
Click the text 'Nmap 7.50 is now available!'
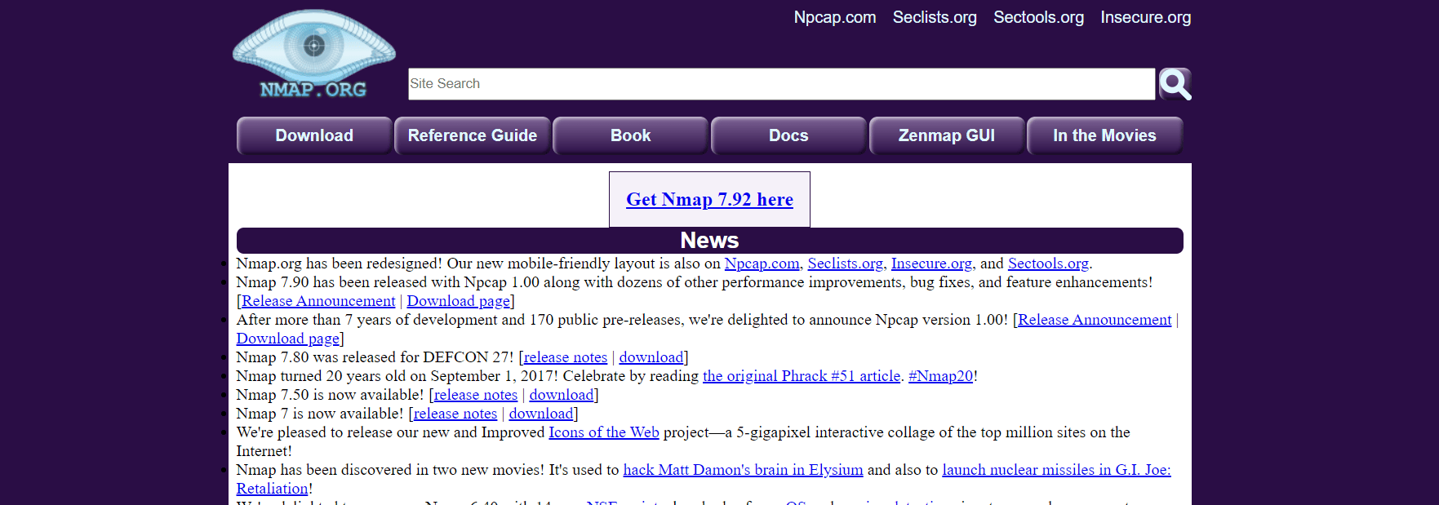coord(330,395)
